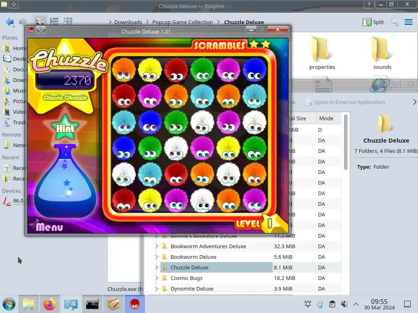Open terminal from the taskbar
418x313 pixels.
coord(92,304)
